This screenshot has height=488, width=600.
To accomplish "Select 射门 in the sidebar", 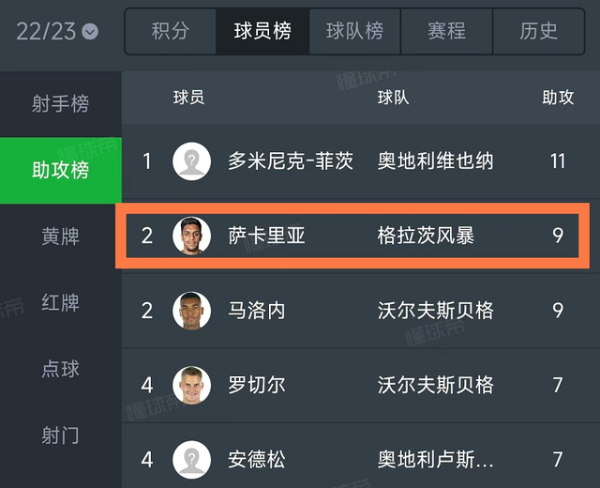I will tap(60, 435).
